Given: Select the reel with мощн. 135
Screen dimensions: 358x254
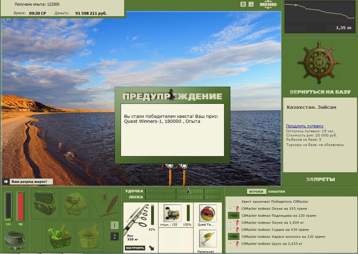Looking at the screenshot, I should click(x=172, y=214).
